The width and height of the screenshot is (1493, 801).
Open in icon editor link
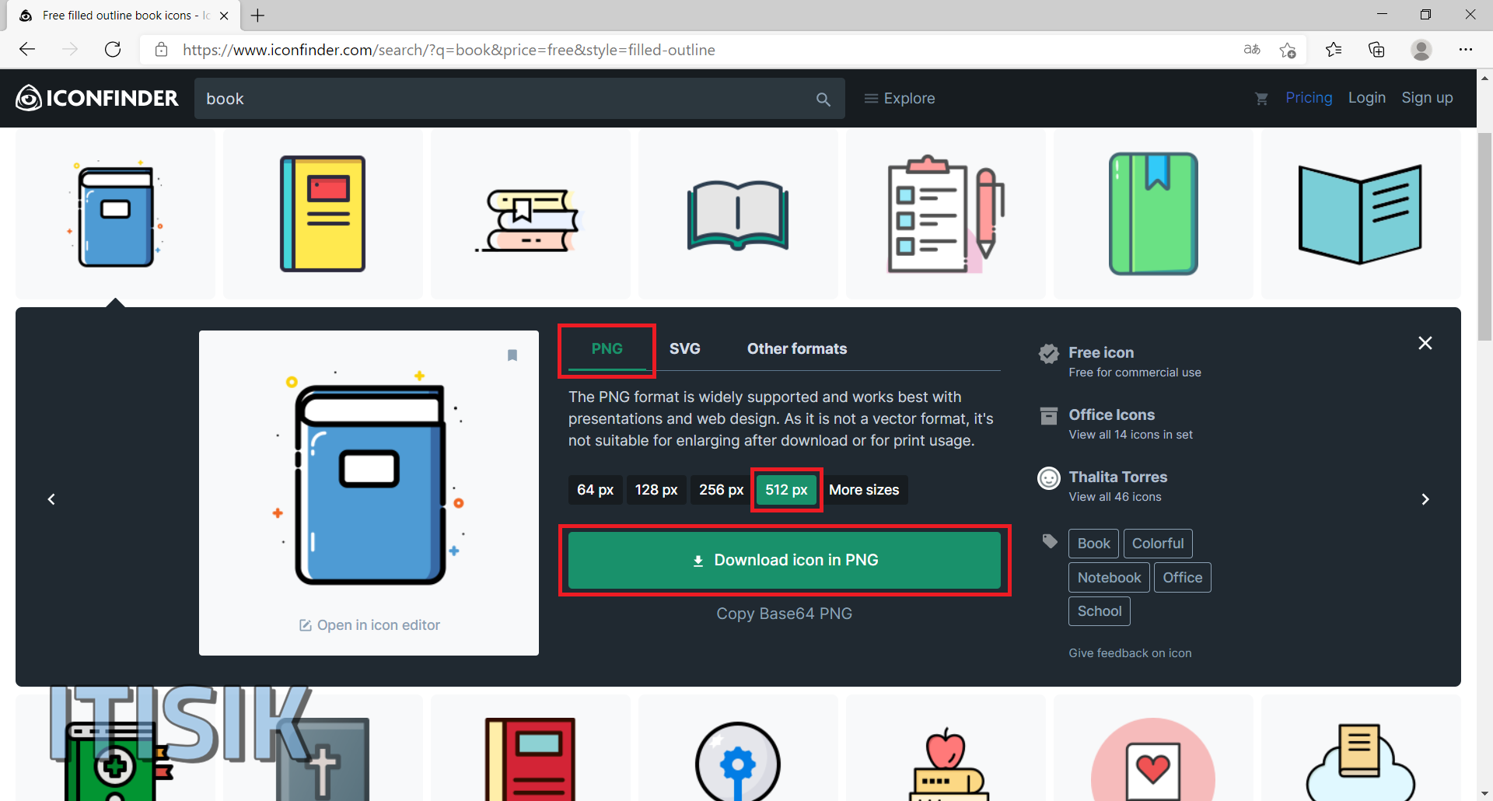point(369,625)
